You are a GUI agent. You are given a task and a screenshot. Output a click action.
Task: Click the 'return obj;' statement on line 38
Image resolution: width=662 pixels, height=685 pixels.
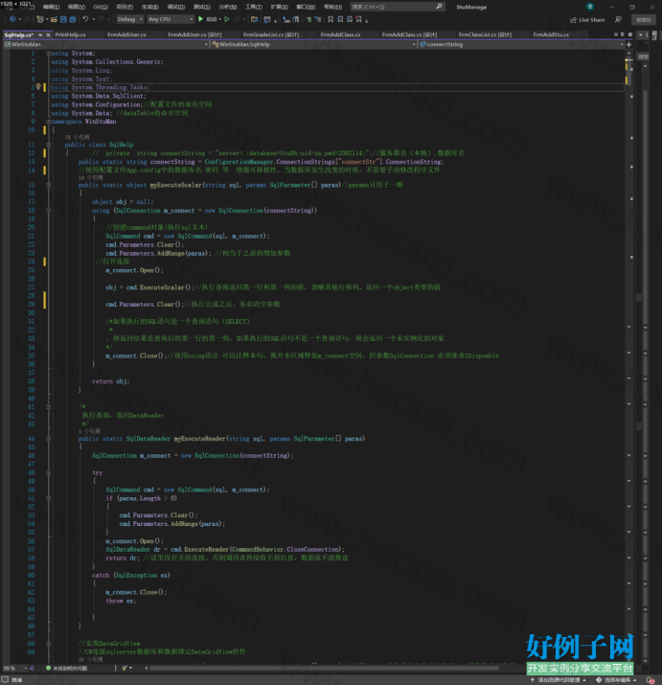[x=110, y=381]
